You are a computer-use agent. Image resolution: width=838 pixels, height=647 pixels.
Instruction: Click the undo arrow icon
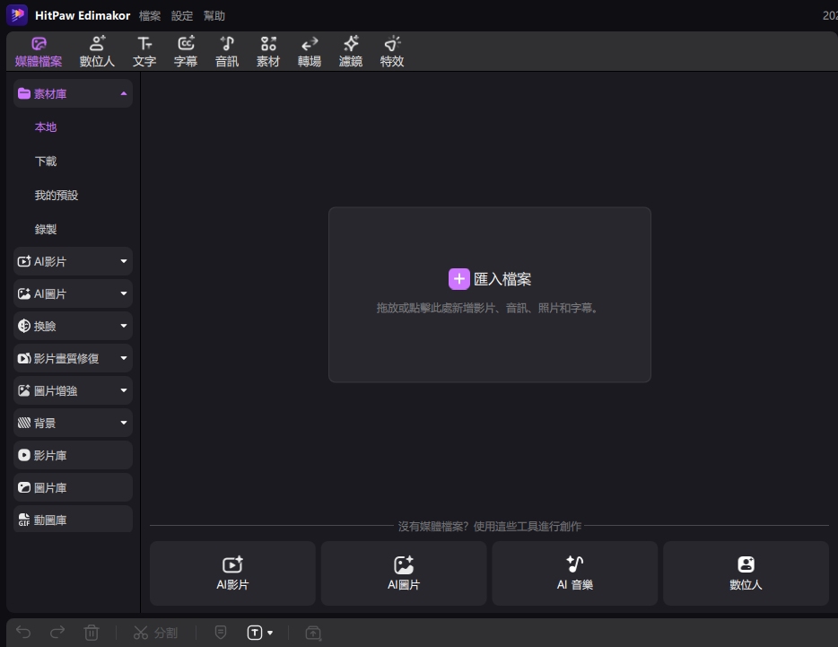tap(23, 632)
